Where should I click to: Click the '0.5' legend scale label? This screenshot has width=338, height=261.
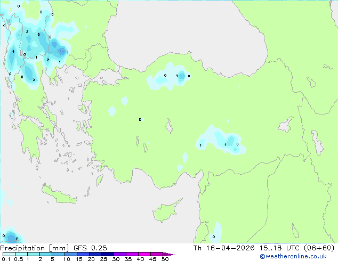point(19,259)
